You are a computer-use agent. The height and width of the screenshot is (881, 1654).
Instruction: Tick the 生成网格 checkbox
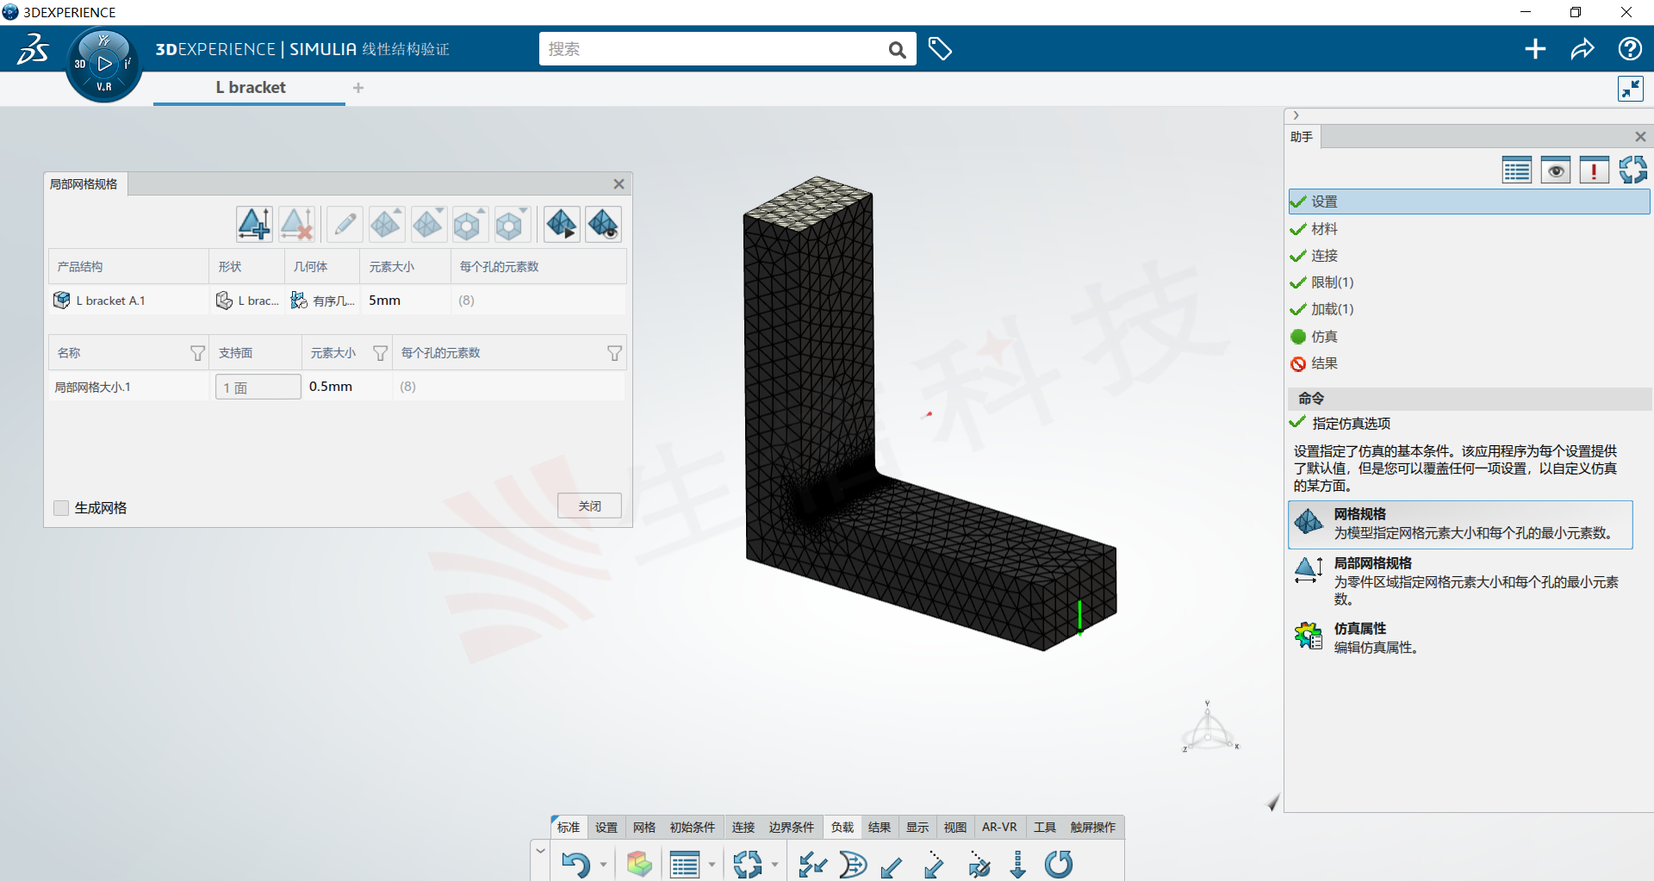click(x=61, y=508)
